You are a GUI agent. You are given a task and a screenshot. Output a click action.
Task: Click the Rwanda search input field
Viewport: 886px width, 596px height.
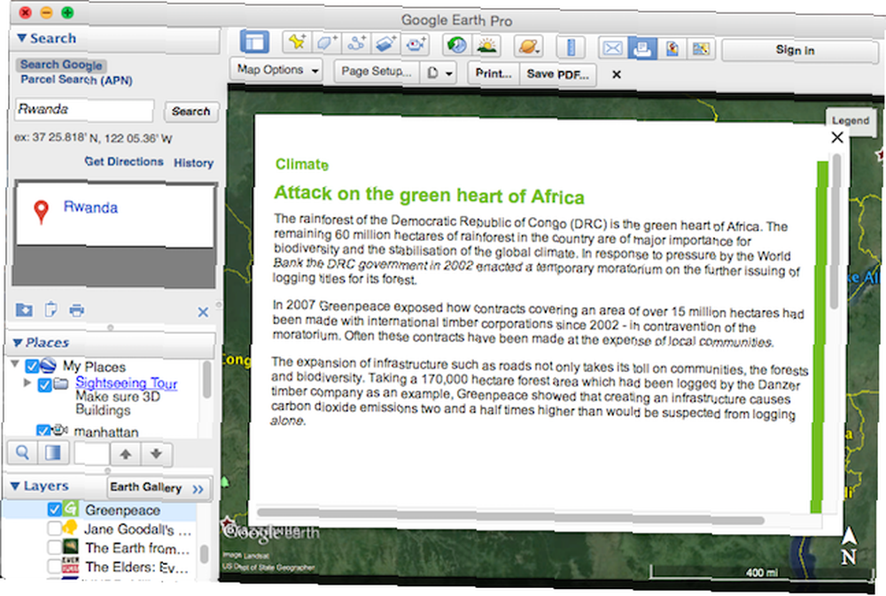tap(84, 110)
